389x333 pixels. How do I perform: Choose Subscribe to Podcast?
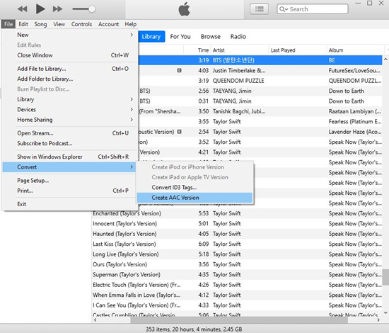69,143
